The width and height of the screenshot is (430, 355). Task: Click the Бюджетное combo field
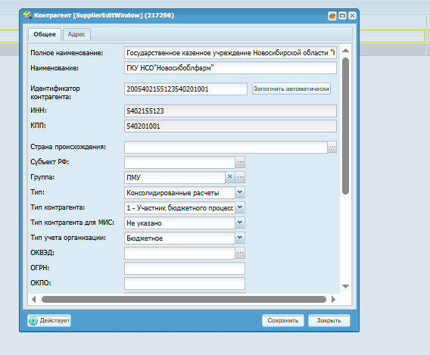pyautogui.click(x=179, y=238)
